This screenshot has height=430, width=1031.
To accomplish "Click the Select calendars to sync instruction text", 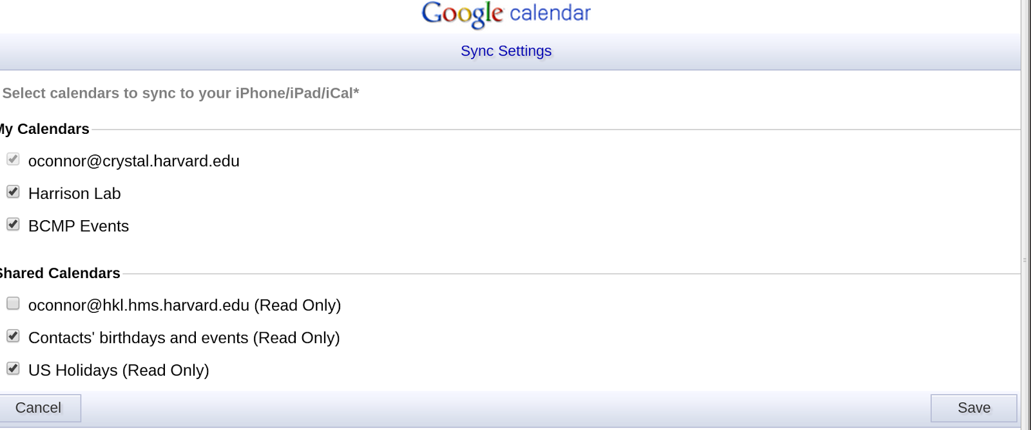I will coord(180,93).
